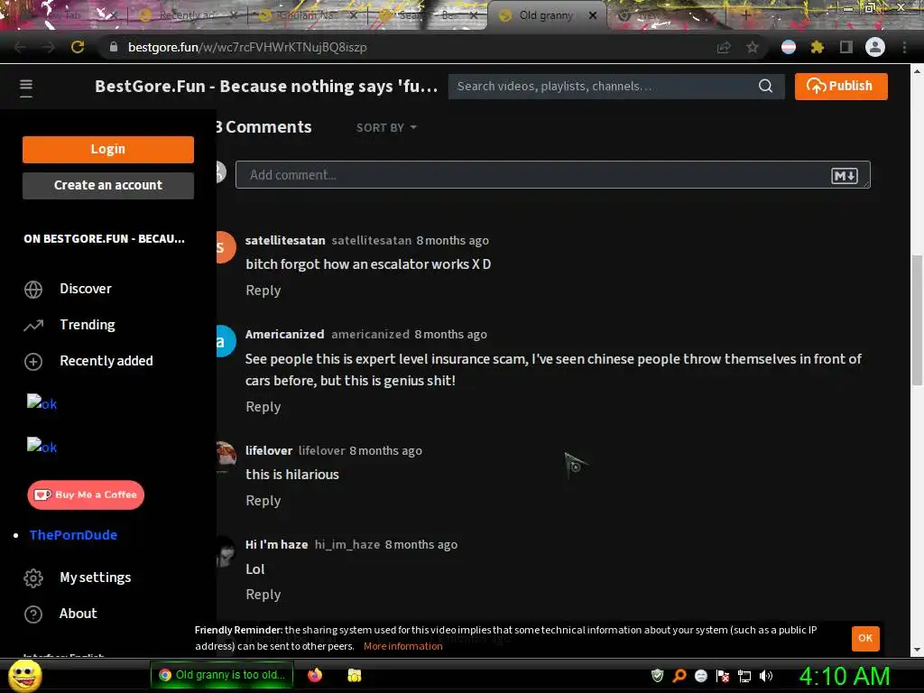Open the Chrome profile avatar icon
924x693 pixels.
[x=874, y=47]
